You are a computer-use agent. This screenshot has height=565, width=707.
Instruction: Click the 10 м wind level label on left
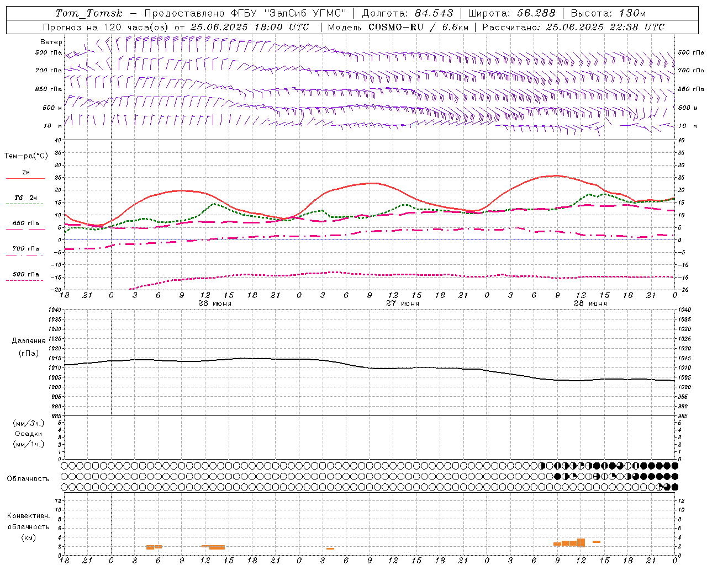(53, 126)
